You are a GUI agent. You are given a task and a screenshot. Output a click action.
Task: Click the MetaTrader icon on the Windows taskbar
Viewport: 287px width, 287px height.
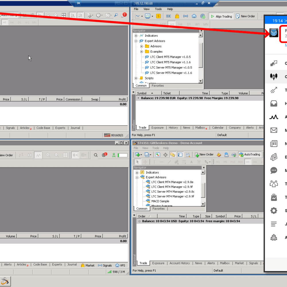pyautogui.click(x=5, y=281)
